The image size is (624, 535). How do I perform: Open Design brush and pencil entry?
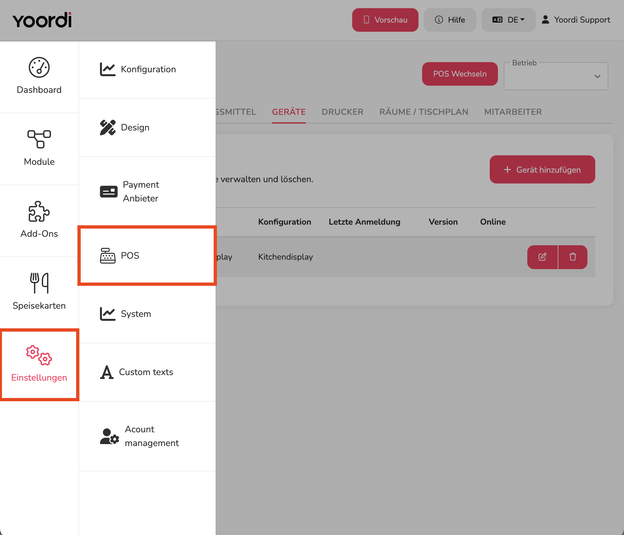pyautogui.click(x=147, y=128)
